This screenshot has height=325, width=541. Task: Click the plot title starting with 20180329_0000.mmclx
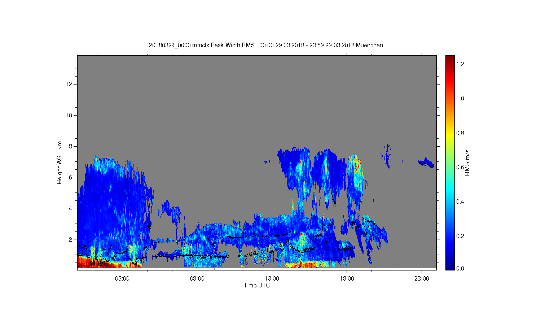[266, 45]
